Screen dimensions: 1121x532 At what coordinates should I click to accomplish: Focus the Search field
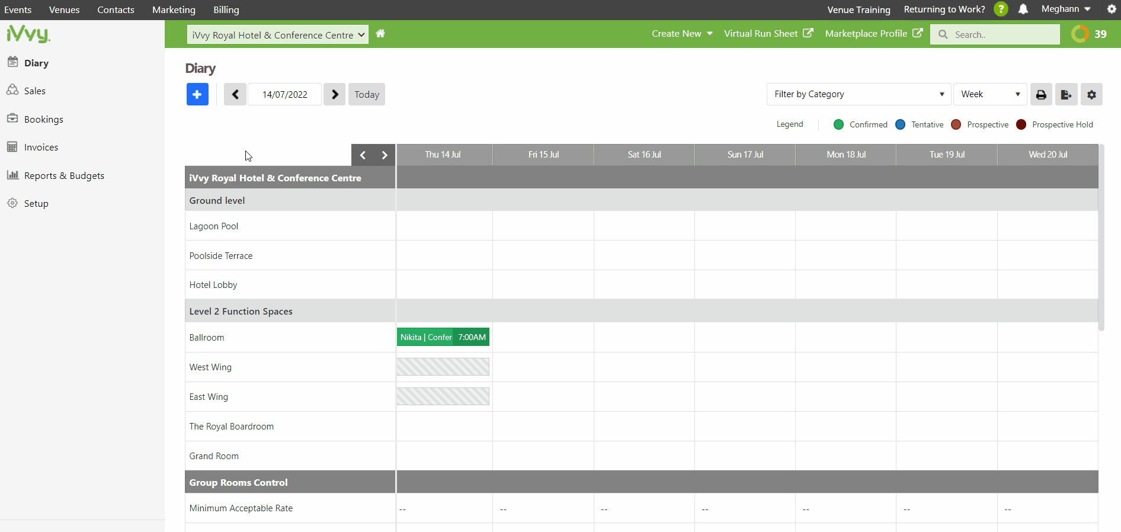point(995,34)
